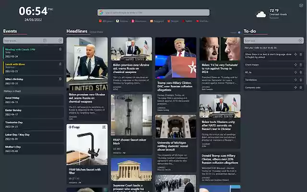
Task: Delete the Compress code task
Action: tap(301, 87)
